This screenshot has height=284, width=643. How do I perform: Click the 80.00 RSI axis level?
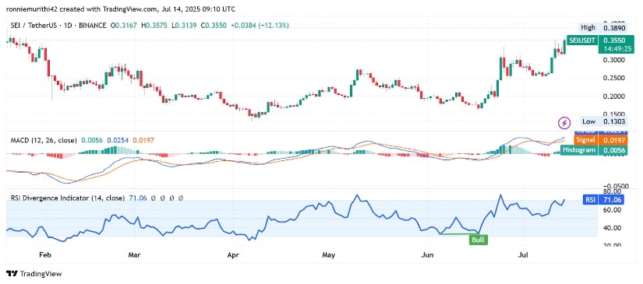tap(611, 191)
